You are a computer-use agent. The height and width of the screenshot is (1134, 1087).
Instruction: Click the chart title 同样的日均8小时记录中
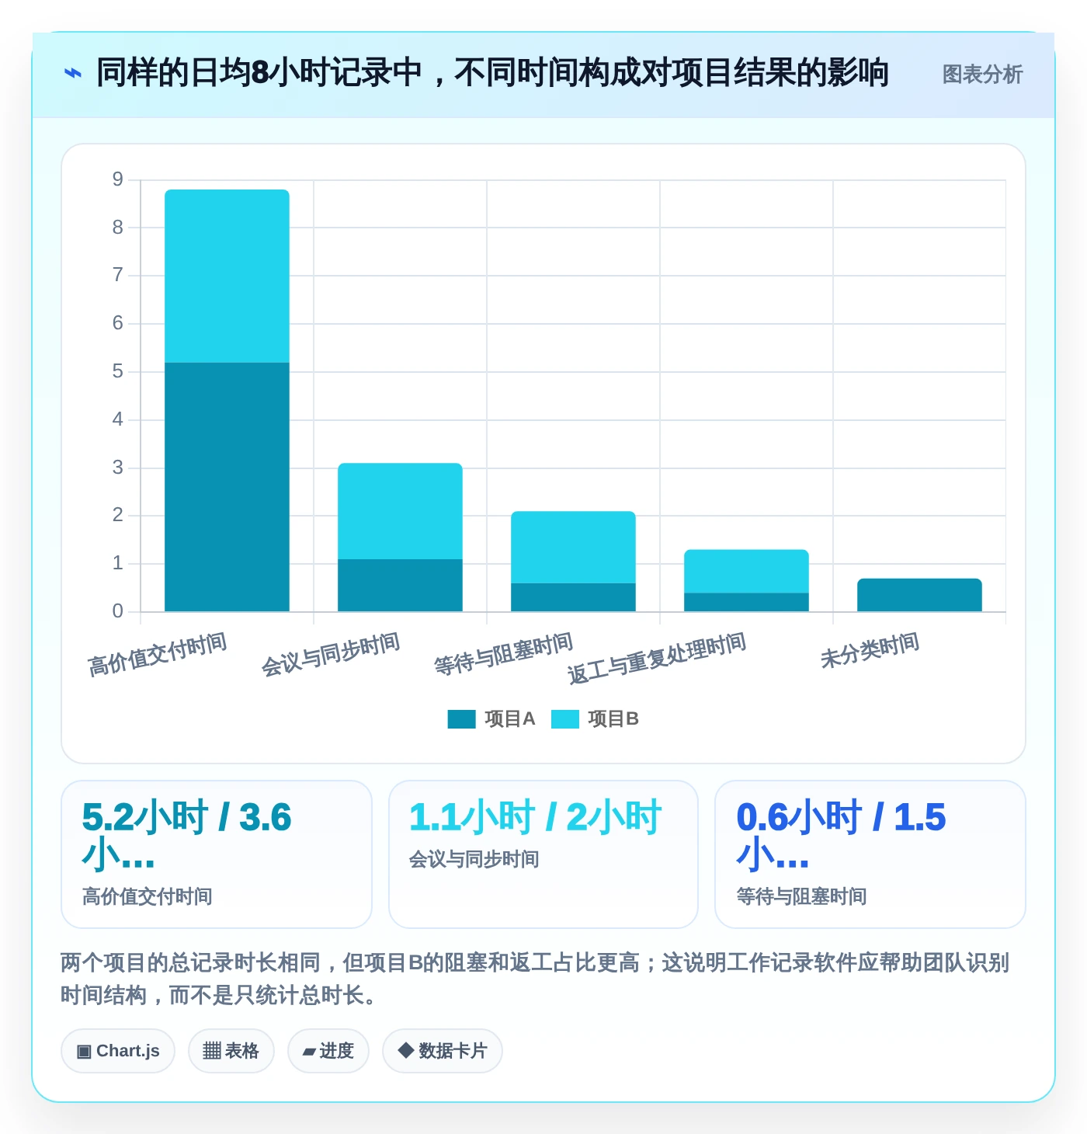[492, 73]
